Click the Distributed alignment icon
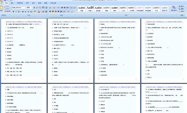Image resolution: width=187 pixels, height=113 pixels. pos(61,12)
